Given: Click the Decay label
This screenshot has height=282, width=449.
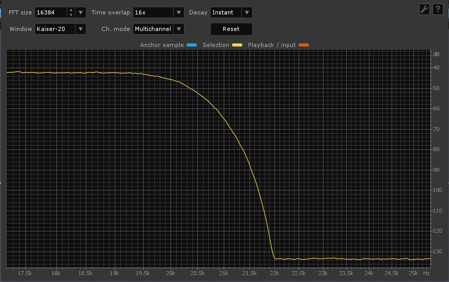Looking at the screenshot, I should pos(198,12).
